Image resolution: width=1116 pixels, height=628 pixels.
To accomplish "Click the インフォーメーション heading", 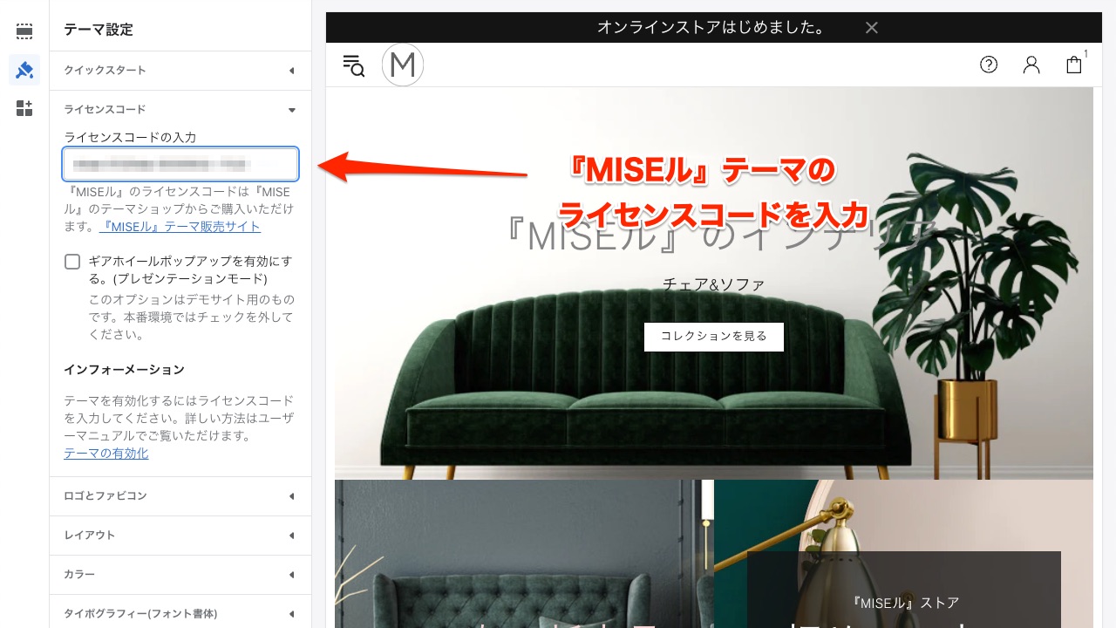I will coord(124,370).
